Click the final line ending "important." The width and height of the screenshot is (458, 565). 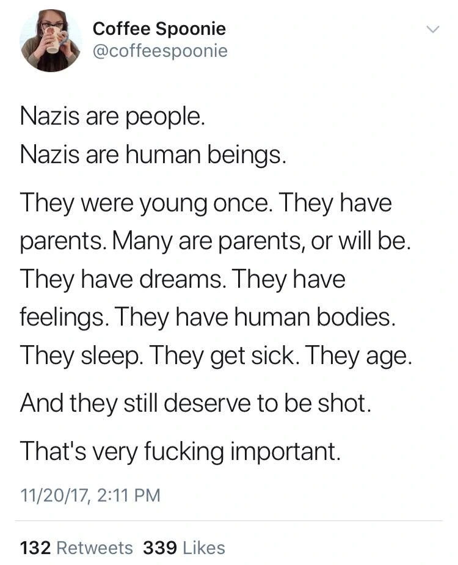point(179,451)
